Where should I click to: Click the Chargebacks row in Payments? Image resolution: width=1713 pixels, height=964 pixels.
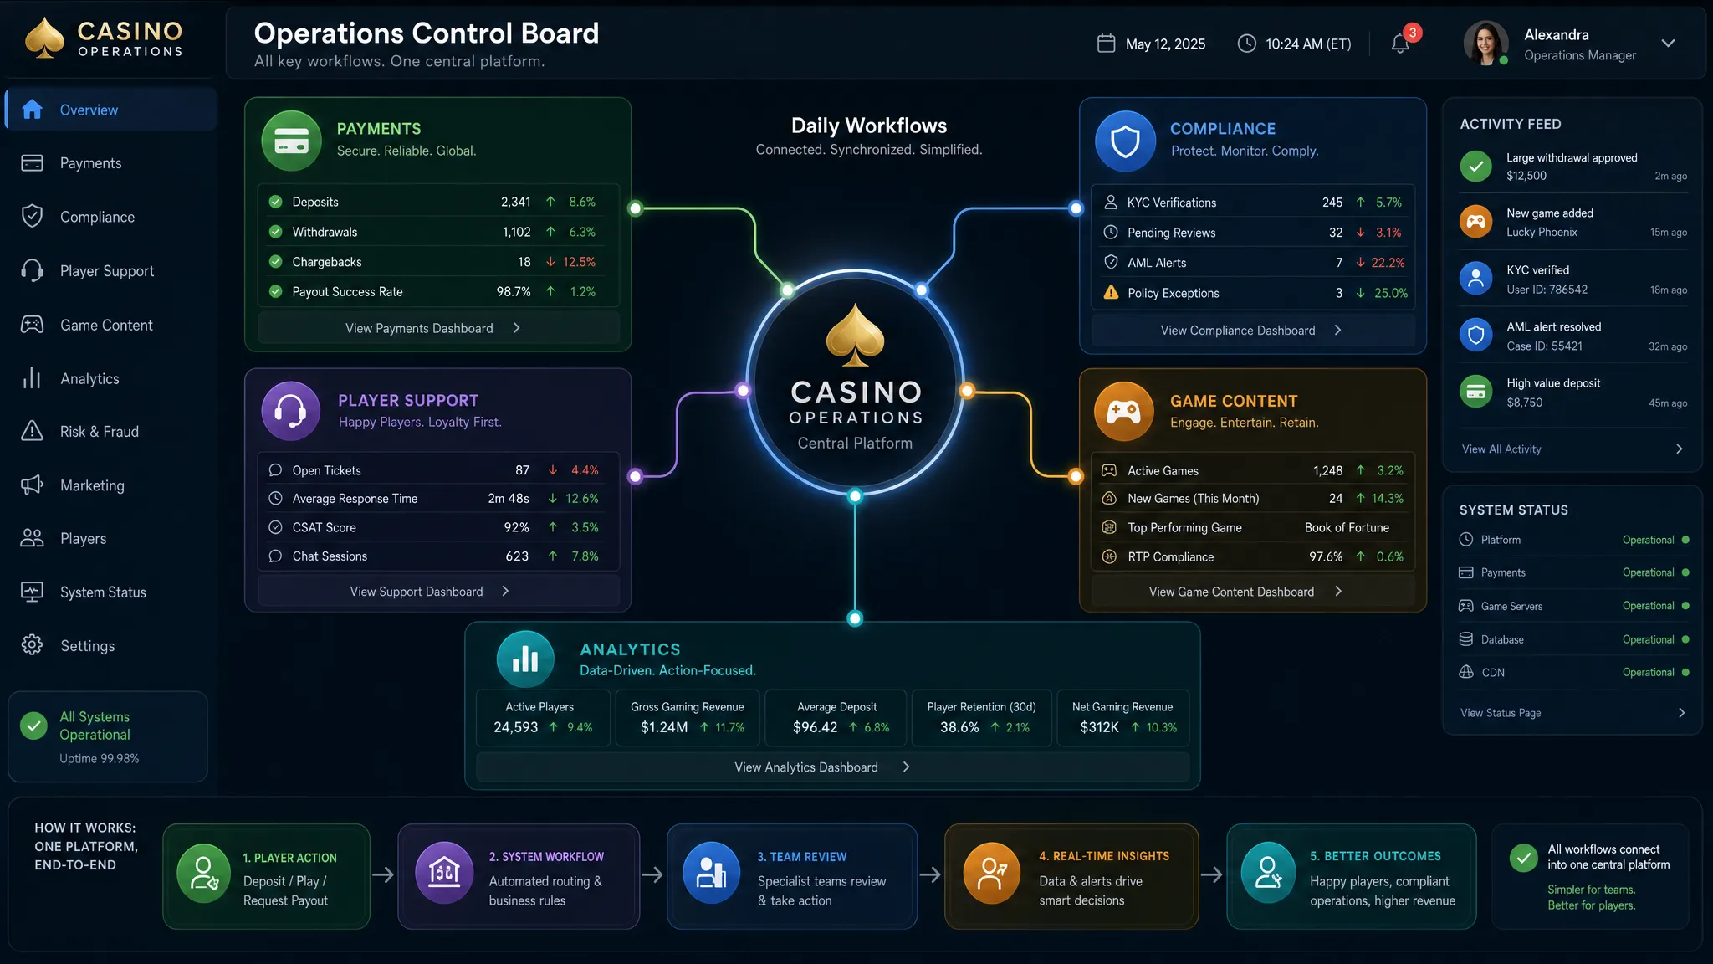coord(438,262)
